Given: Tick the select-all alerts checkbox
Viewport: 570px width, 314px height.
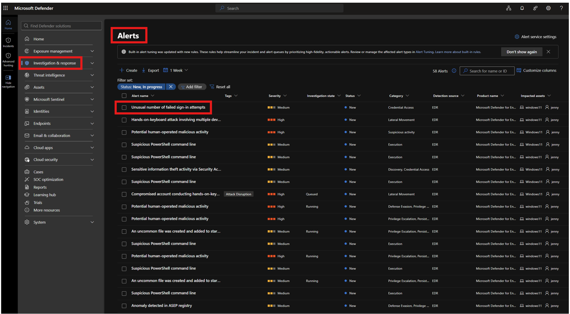Looking at the screenshot, I should coord(124,96).
